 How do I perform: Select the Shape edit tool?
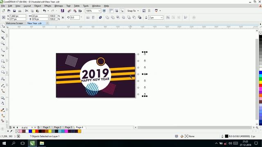(3, 31)
